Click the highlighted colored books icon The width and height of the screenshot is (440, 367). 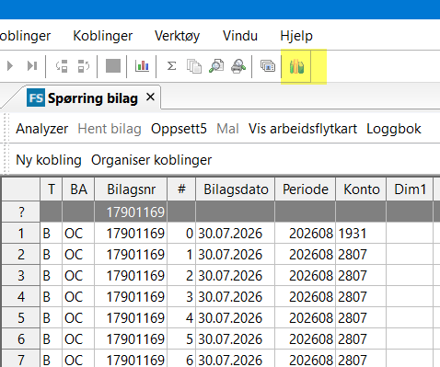coord(296,66)
